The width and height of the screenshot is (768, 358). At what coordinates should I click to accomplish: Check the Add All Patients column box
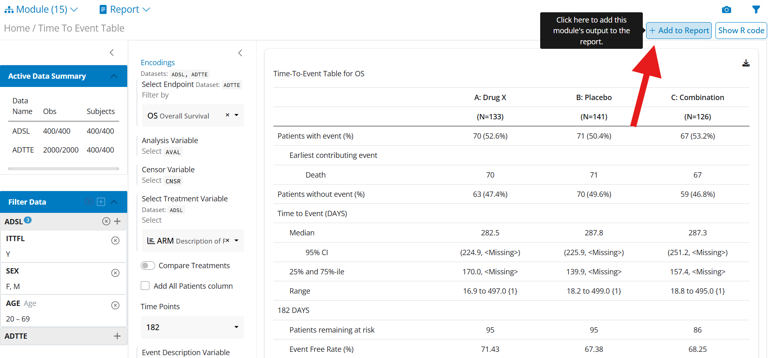coord(145,286)
